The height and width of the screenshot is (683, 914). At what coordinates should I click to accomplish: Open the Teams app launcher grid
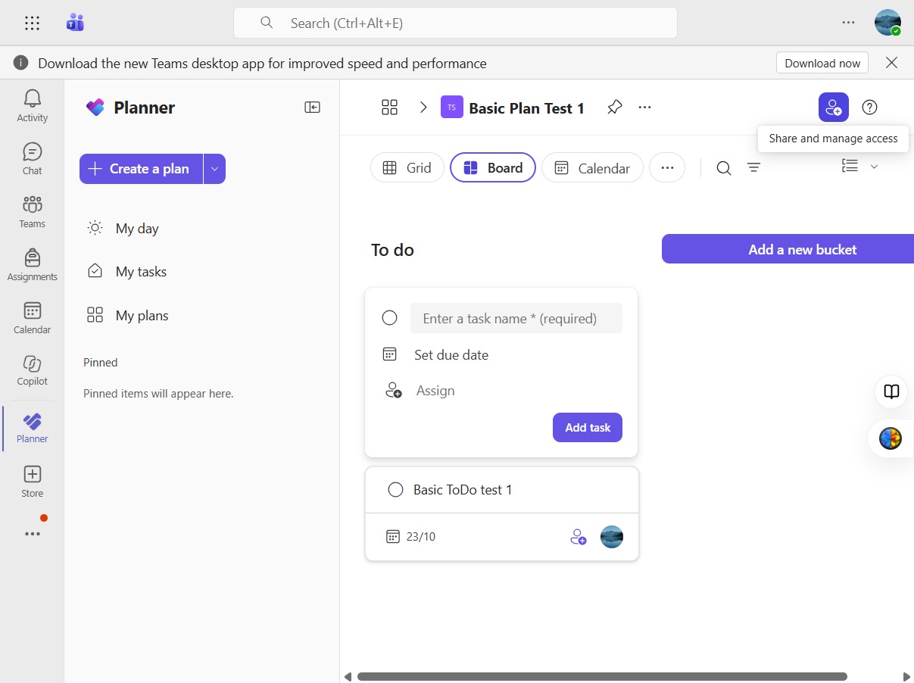coord(32,23)
